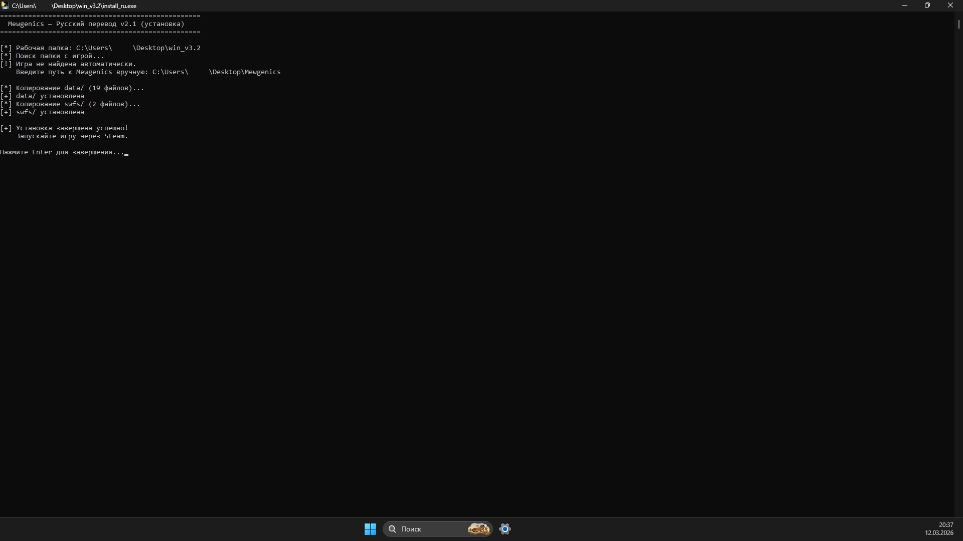963x541 pixels.
Task: Open the Settings gear in taskbar
Action: (x=505, y=529)
